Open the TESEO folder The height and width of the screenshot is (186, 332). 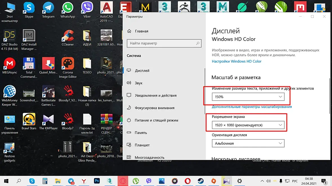pyautogui.click(x=87, y=66)
